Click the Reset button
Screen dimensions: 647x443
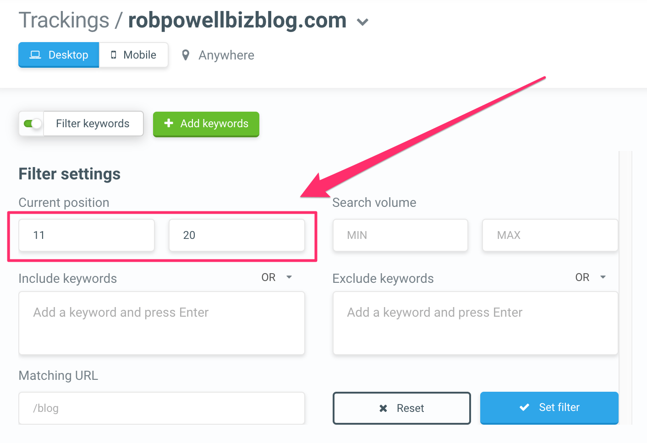(x=402, y=408)
